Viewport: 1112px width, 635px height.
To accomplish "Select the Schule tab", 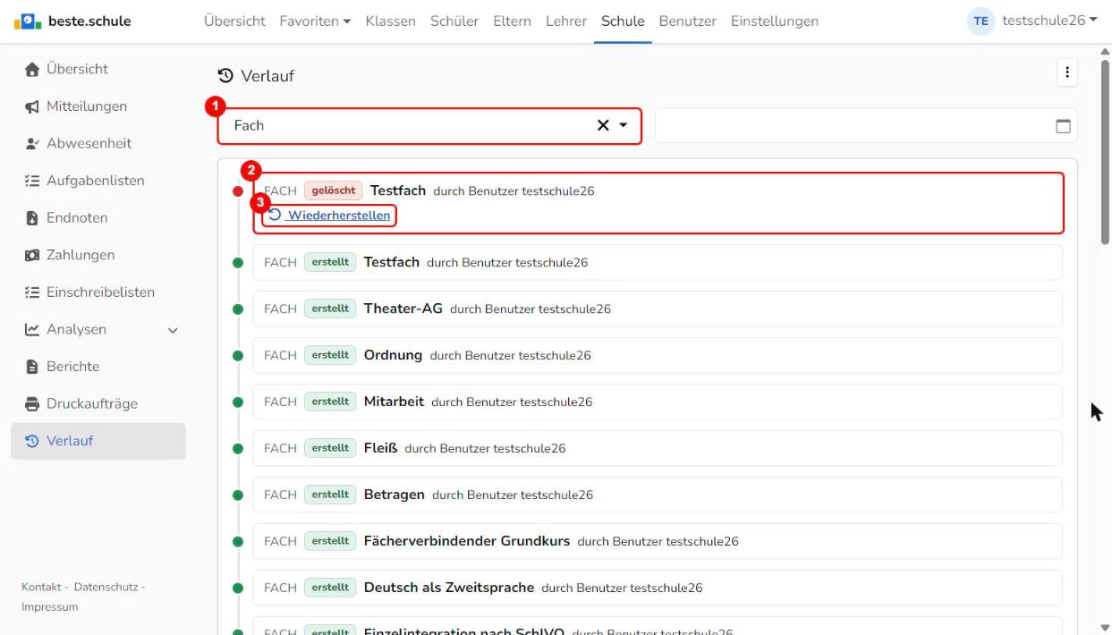I will coord(623,21).
